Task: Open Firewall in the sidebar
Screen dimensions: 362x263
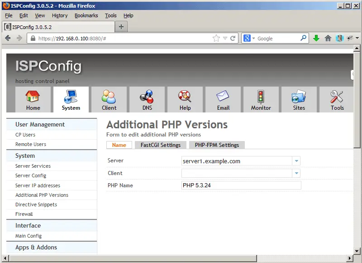Action: 24,214
